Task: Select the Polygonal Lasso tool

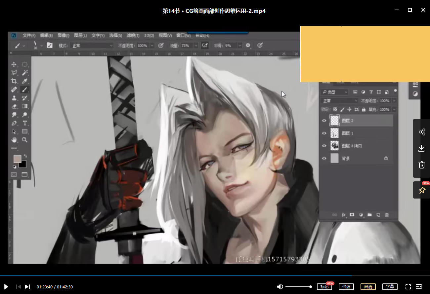Action: click(14, 73)
